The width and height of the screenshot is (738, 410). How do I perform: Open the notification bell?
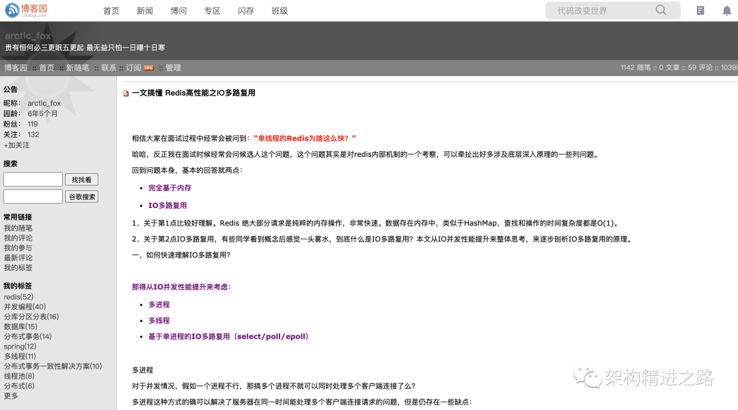[x=726, y=10]
